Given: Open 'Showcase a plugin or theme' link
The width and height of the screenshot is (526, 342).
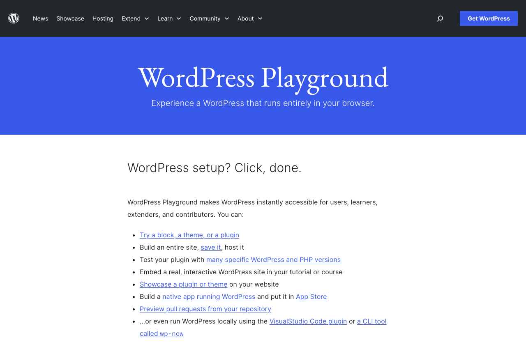Looking at the screenshot, I should (183, 284).
